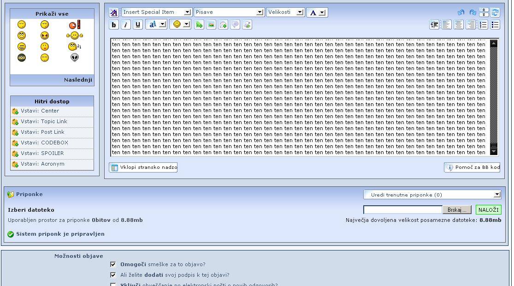Insert a link with the green arrow icon
The image size is (514, 286).
[199, 24]
